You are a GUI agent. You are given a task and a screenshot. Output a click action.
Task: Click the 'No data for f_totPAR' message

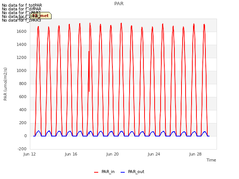point(22,5)
